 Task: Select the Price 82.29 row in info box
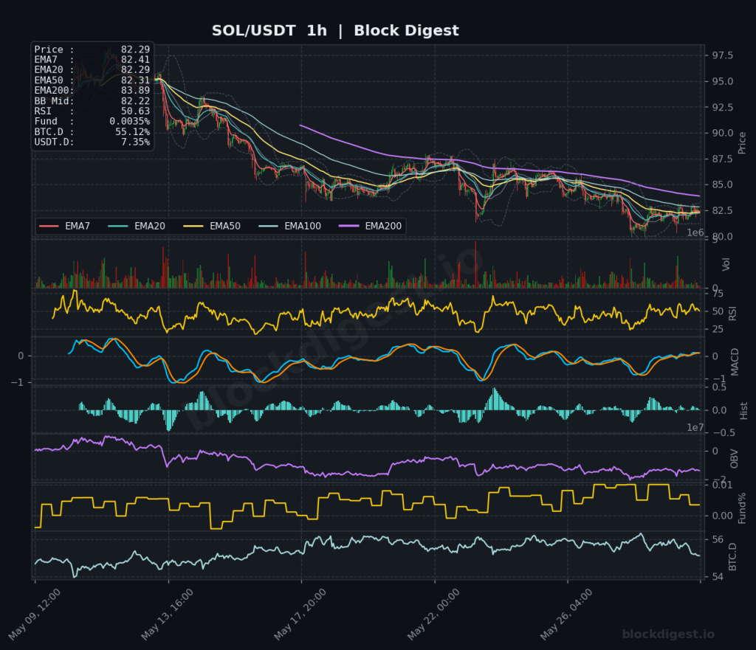(92, 49)
